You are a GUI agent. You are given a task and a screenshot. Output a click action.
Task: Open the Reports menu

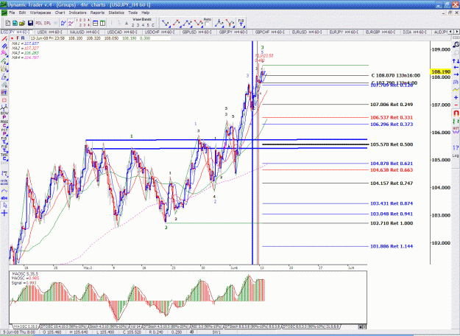pyautogui.click(x=97, y=13)
